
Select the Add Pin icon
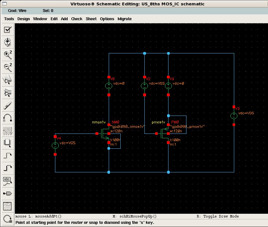(x=8, y=194)
